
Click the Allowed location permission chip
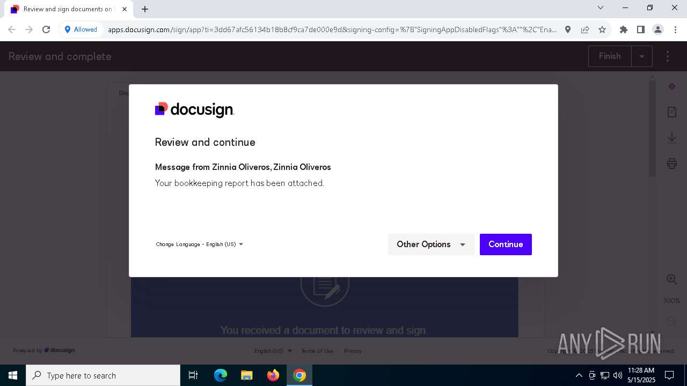[81, 29]
